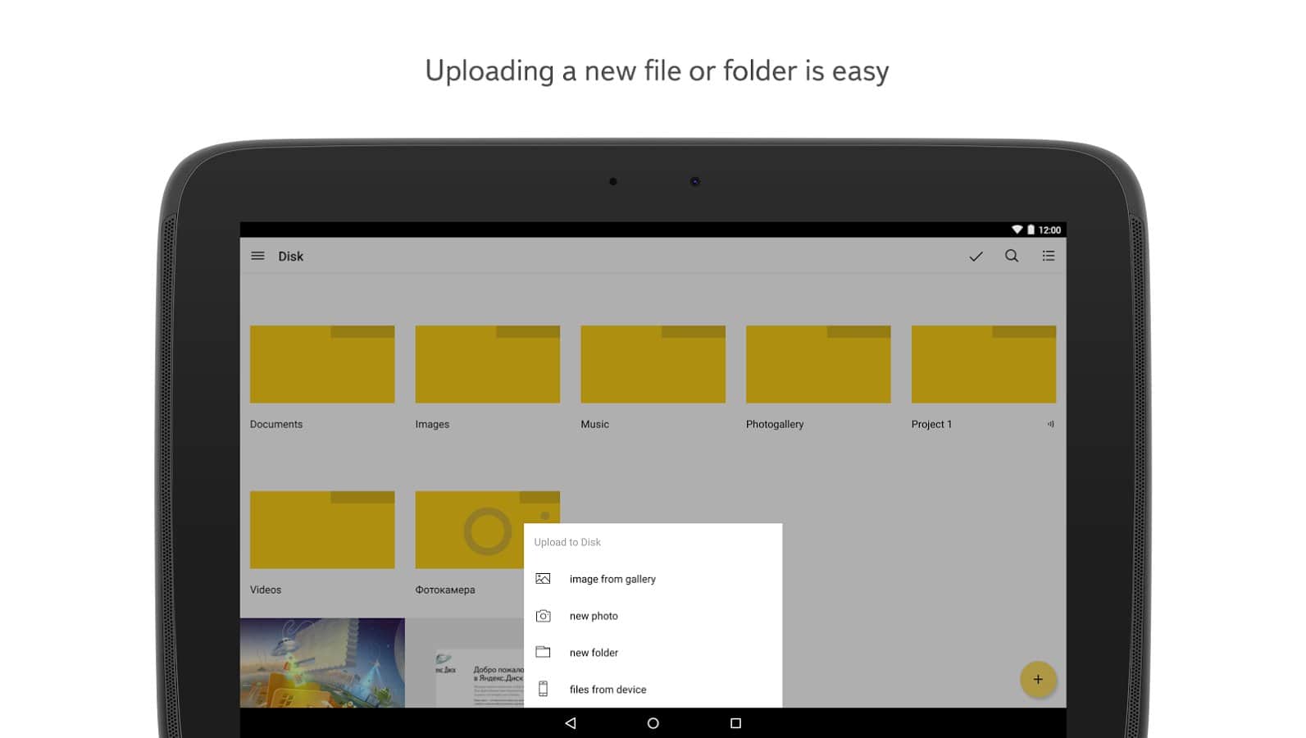Open the colorful illustration image thumbnail

(x=322, y=663)
